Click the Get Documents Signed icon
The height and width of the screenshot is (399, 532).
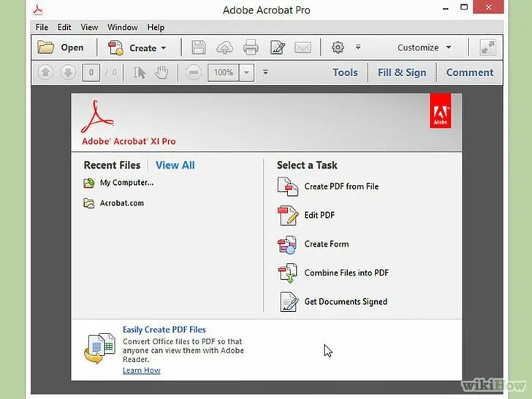coord(289,302)
